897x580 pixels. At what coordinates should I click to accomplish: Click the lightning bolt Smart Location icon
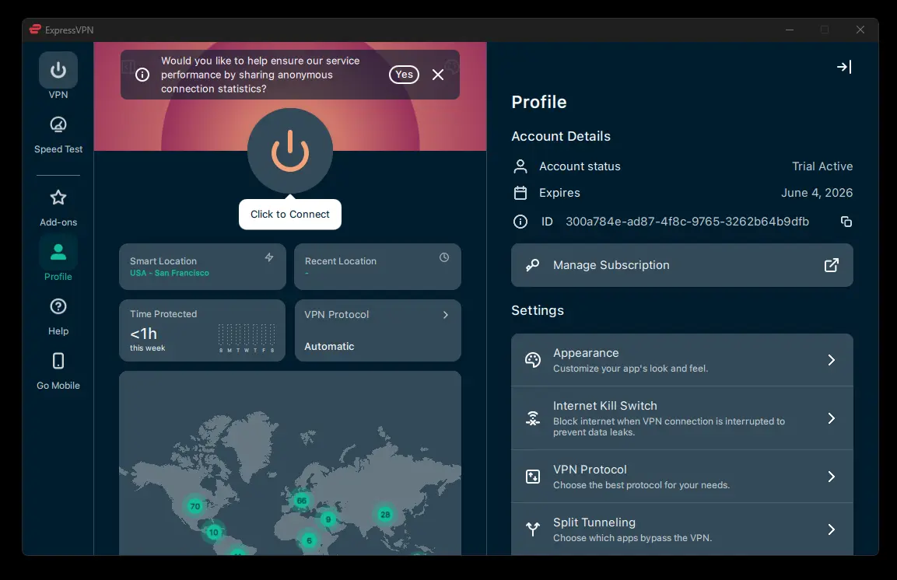[269, 257]
